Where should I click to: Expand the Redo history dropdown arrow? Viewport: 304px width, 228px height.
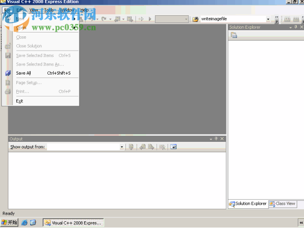110,19
